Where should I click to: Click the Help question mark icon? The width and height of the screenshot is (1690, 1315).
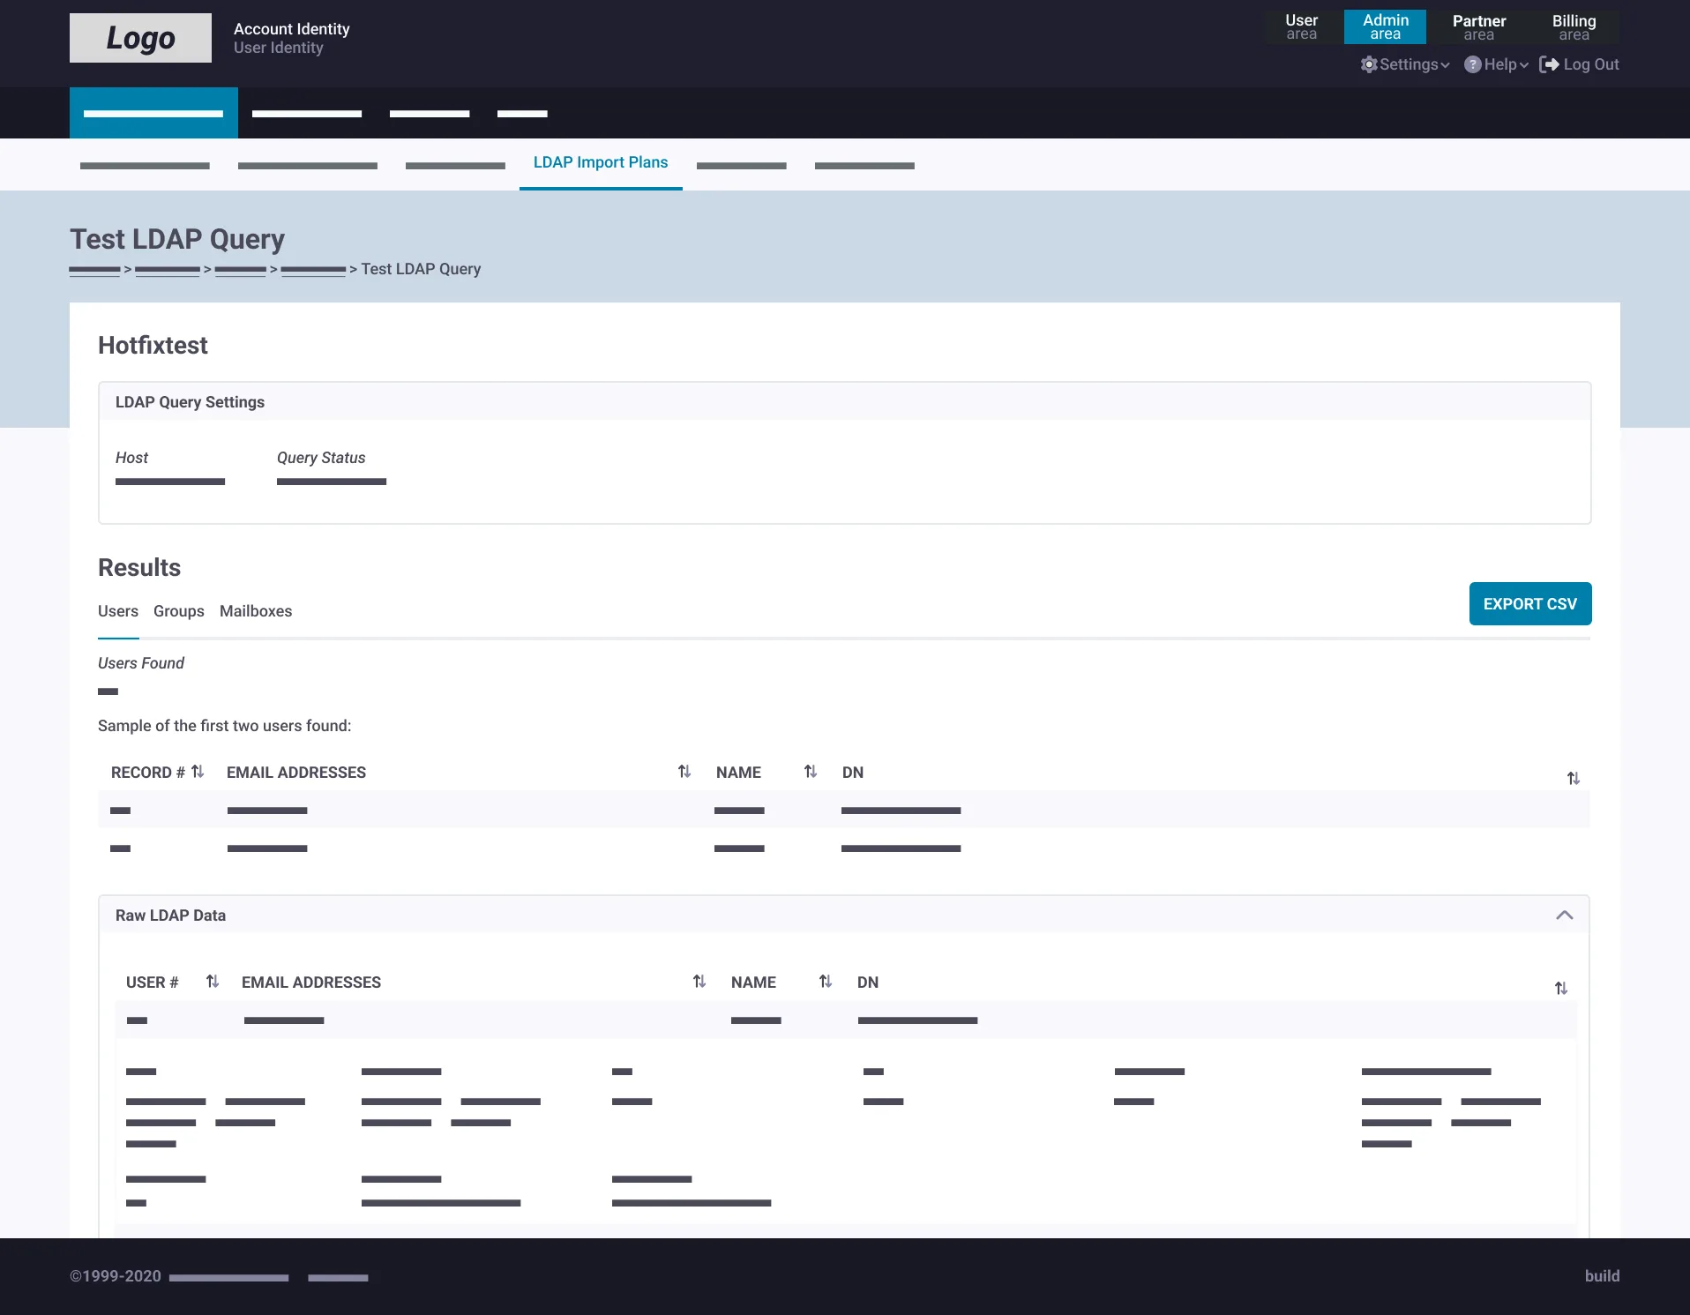tap(1473, 64)
